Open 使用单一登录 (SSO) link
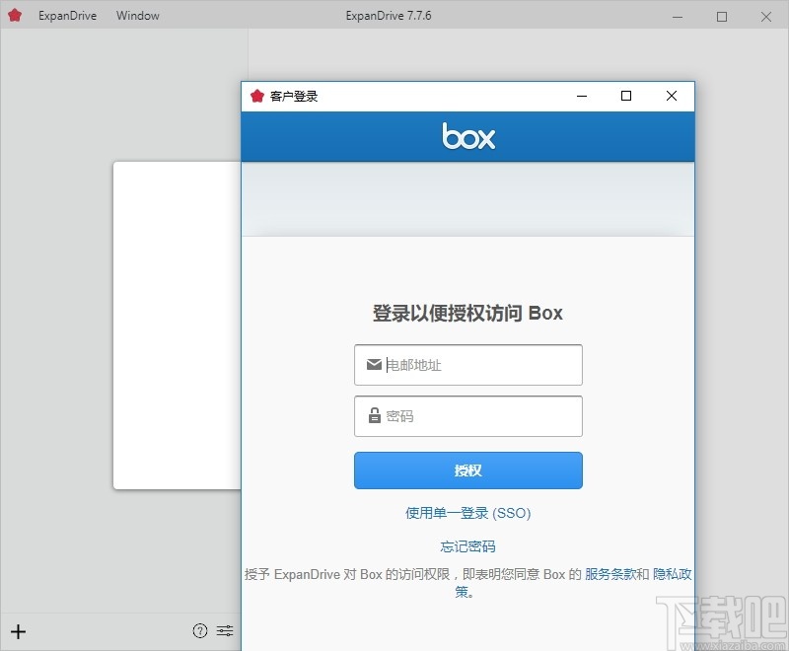The width and height of the screenshot is (789, 651). [466, 513]
